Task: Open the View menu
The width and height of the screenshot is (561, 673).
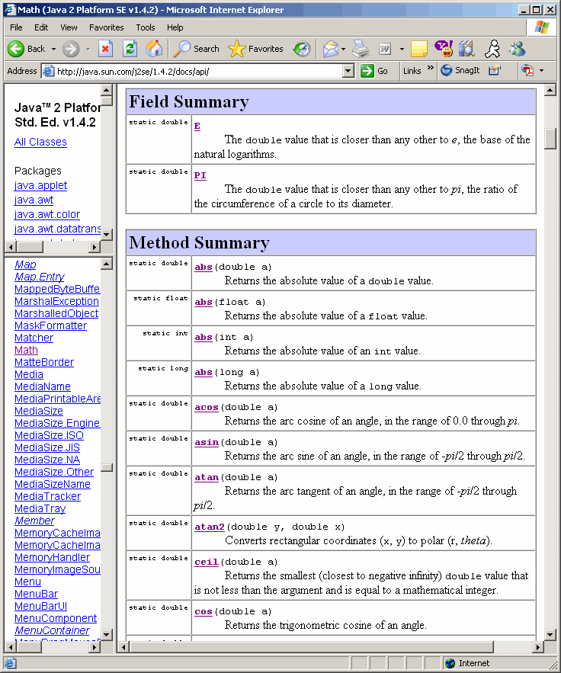Action: click(x=69, y=27)
